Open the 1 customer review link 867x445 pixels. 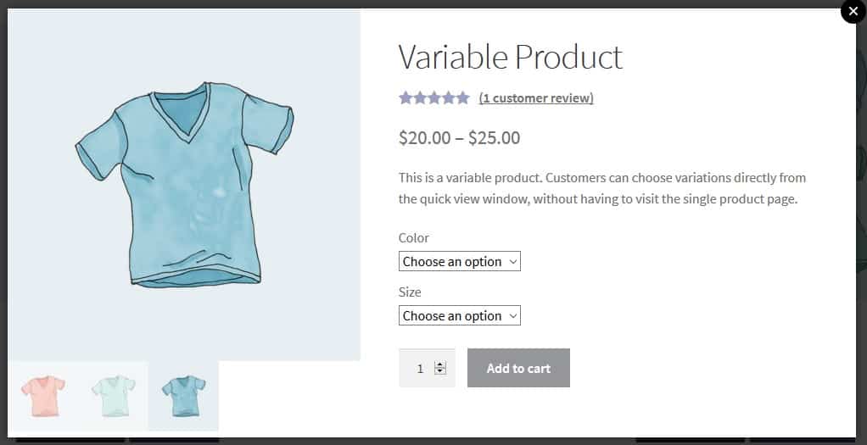click(x=536, y=98)
